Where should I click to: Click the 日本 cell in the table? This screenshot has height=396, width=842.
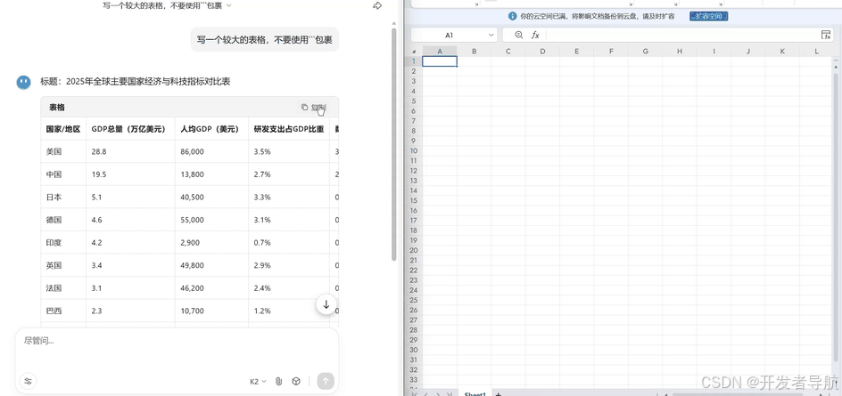pyautogui.click(x=63, y=198)
